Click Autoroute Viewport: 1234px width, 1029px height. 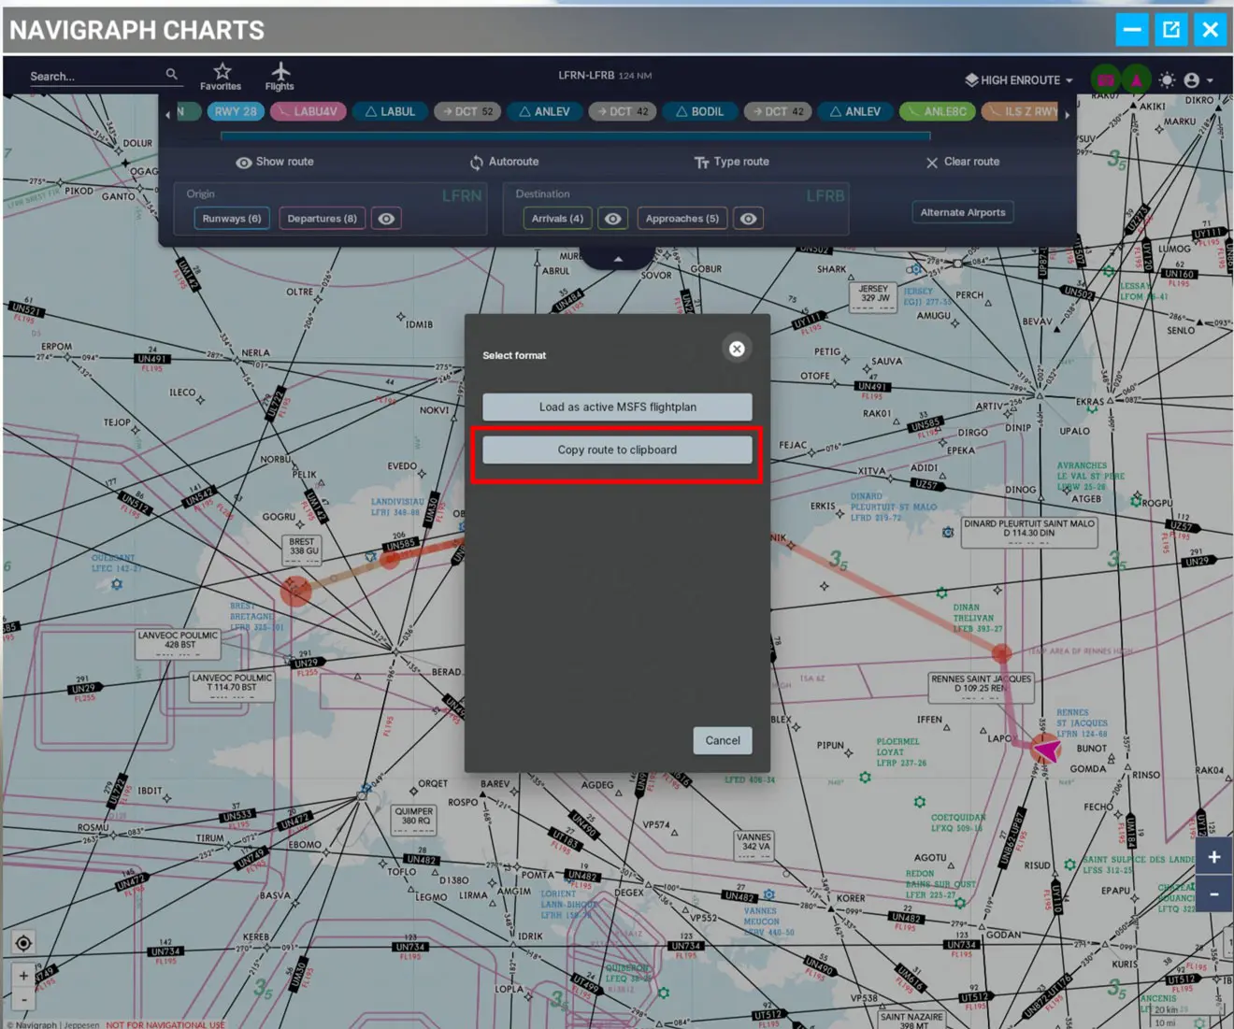pos(504,162)
